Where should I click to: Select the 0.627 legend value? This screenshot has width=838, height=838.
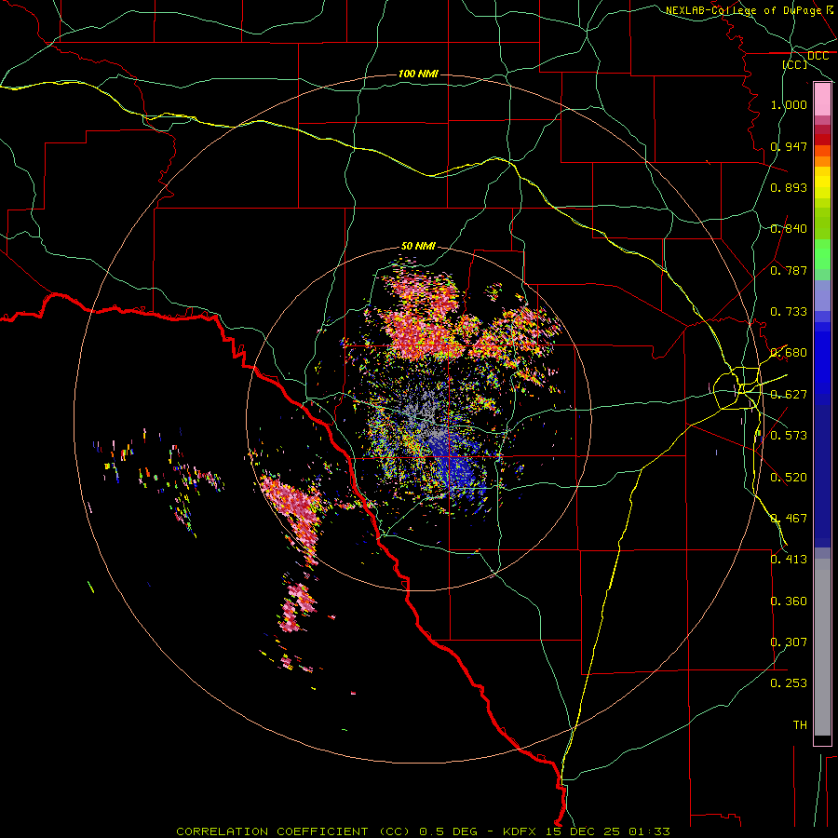pos(789,395)
